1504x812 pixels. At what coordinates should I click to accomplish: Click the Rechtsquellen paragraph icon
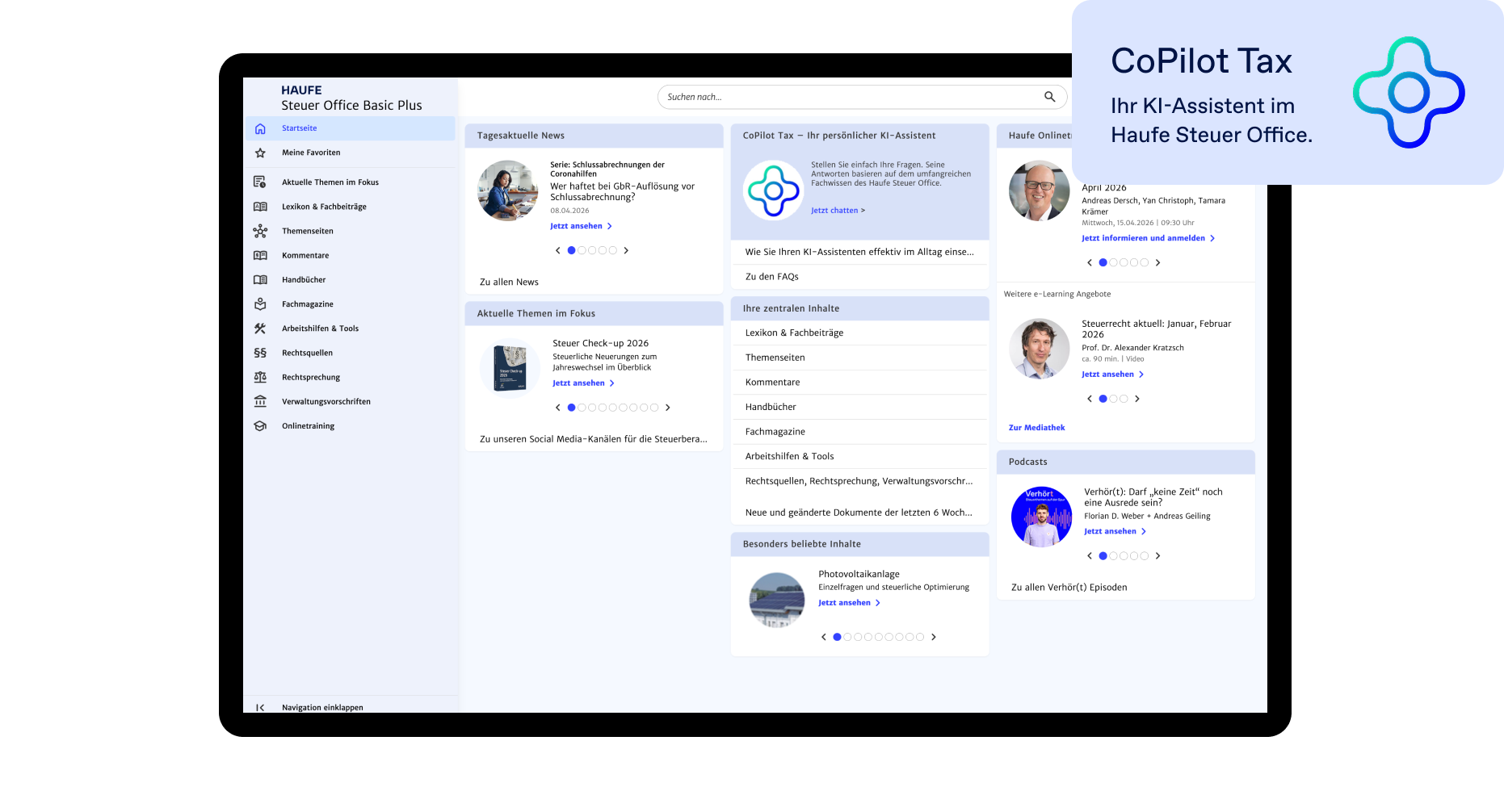tap(260, 353)
